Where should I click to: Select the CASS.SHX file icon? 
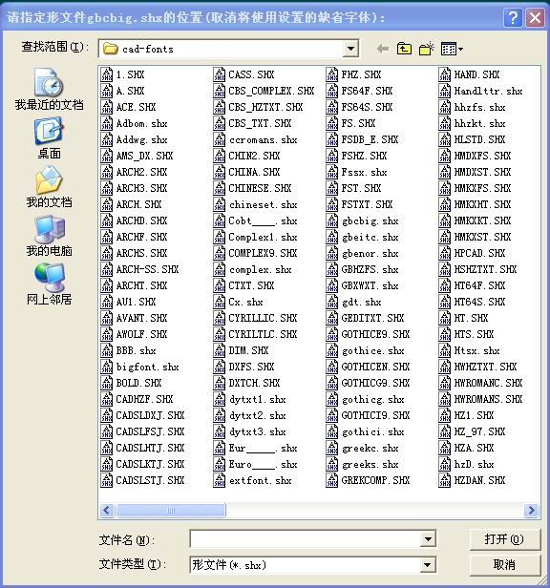[x=220, y=74]
